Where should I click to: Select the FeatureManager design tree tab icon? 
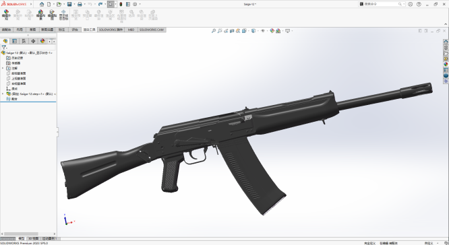[5, 41]
